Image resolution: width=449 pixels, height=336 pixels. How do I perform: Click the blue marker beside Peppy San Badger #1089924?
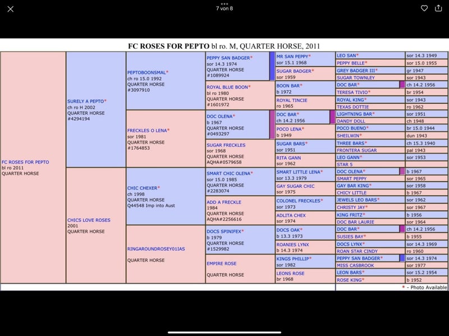tap(272, 66)
